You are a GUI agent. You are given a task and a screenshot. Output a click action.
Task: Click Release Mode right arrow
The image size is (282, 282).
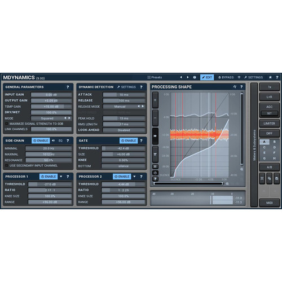(143, 107)
